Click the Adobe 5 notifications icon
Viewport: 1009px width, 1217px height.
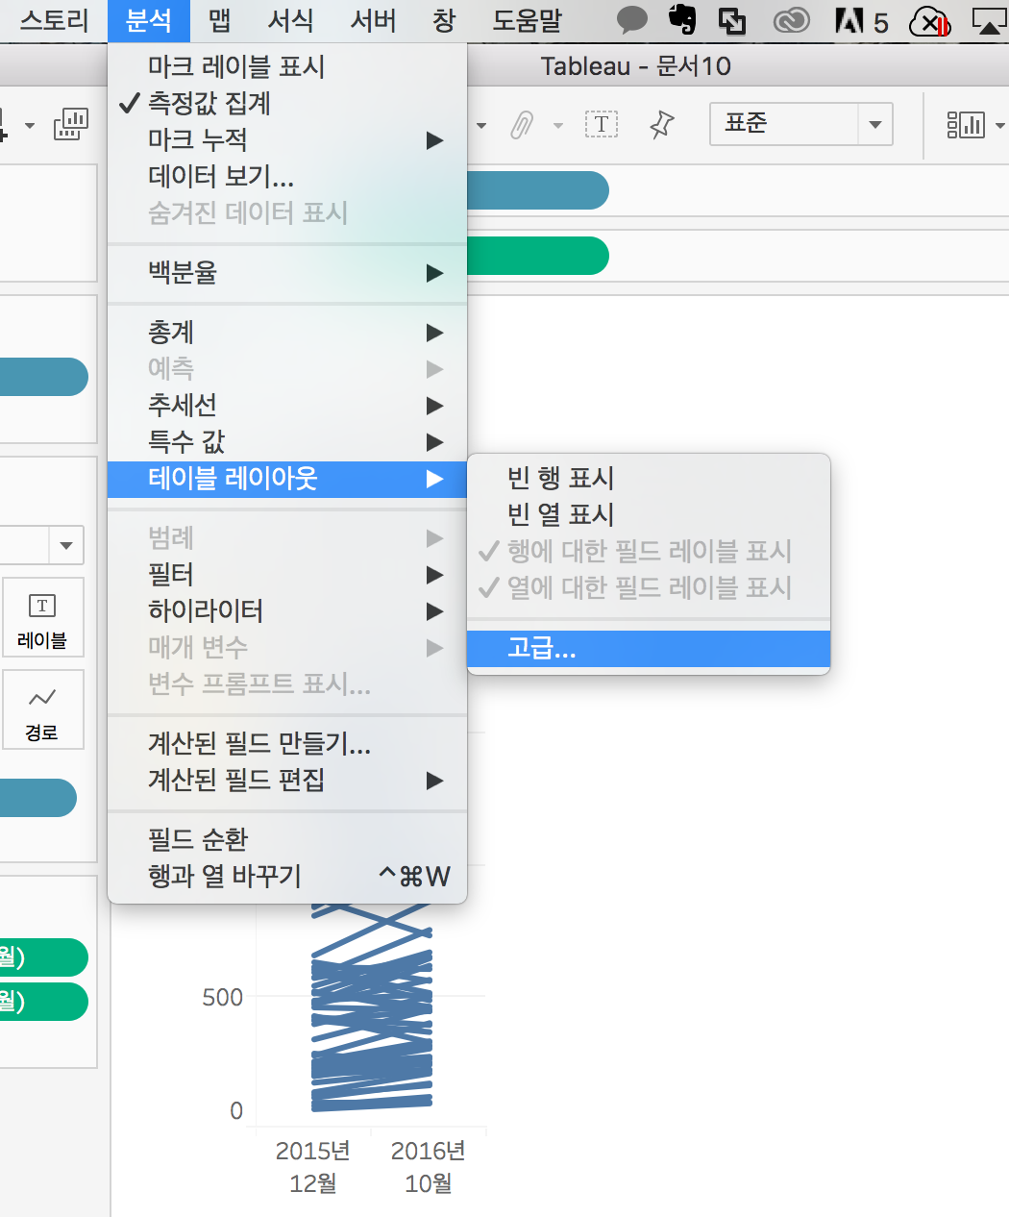click(x=861, y=20)
